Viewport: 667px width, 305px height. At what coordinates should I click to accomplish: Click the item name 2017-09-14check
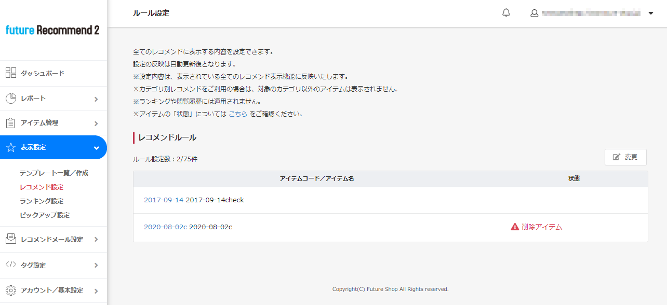[215, 200]
